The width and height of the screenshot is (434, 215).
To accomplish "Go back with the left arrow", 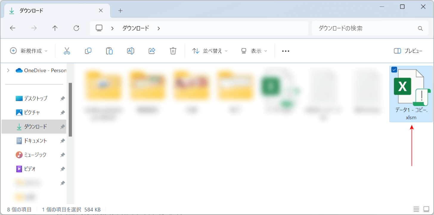I will 13,28.
